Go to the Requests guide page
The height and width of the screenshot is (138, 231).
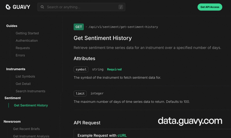click(23, 48)
